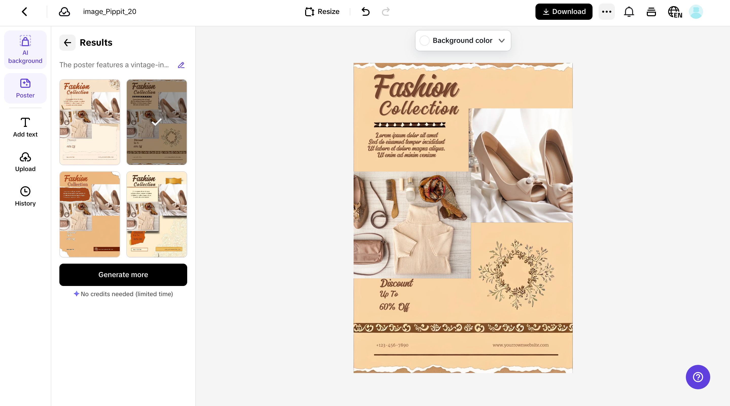Click the white background color swatch

[425, 41]
